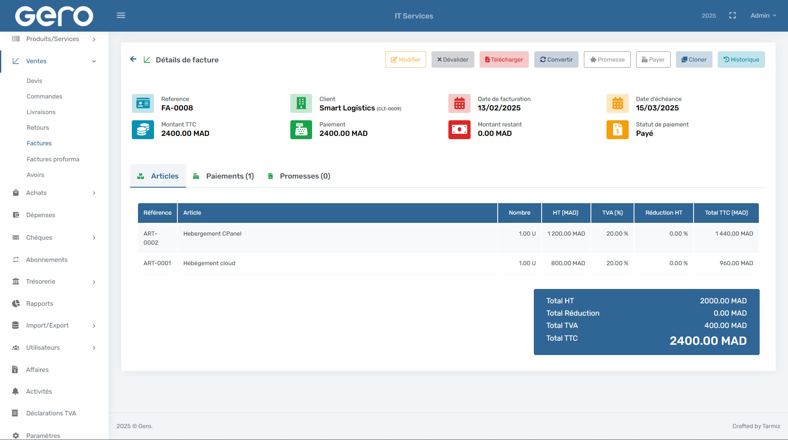
Task: Click the Paramètres gear icon
Action: [x=16, y=435]
